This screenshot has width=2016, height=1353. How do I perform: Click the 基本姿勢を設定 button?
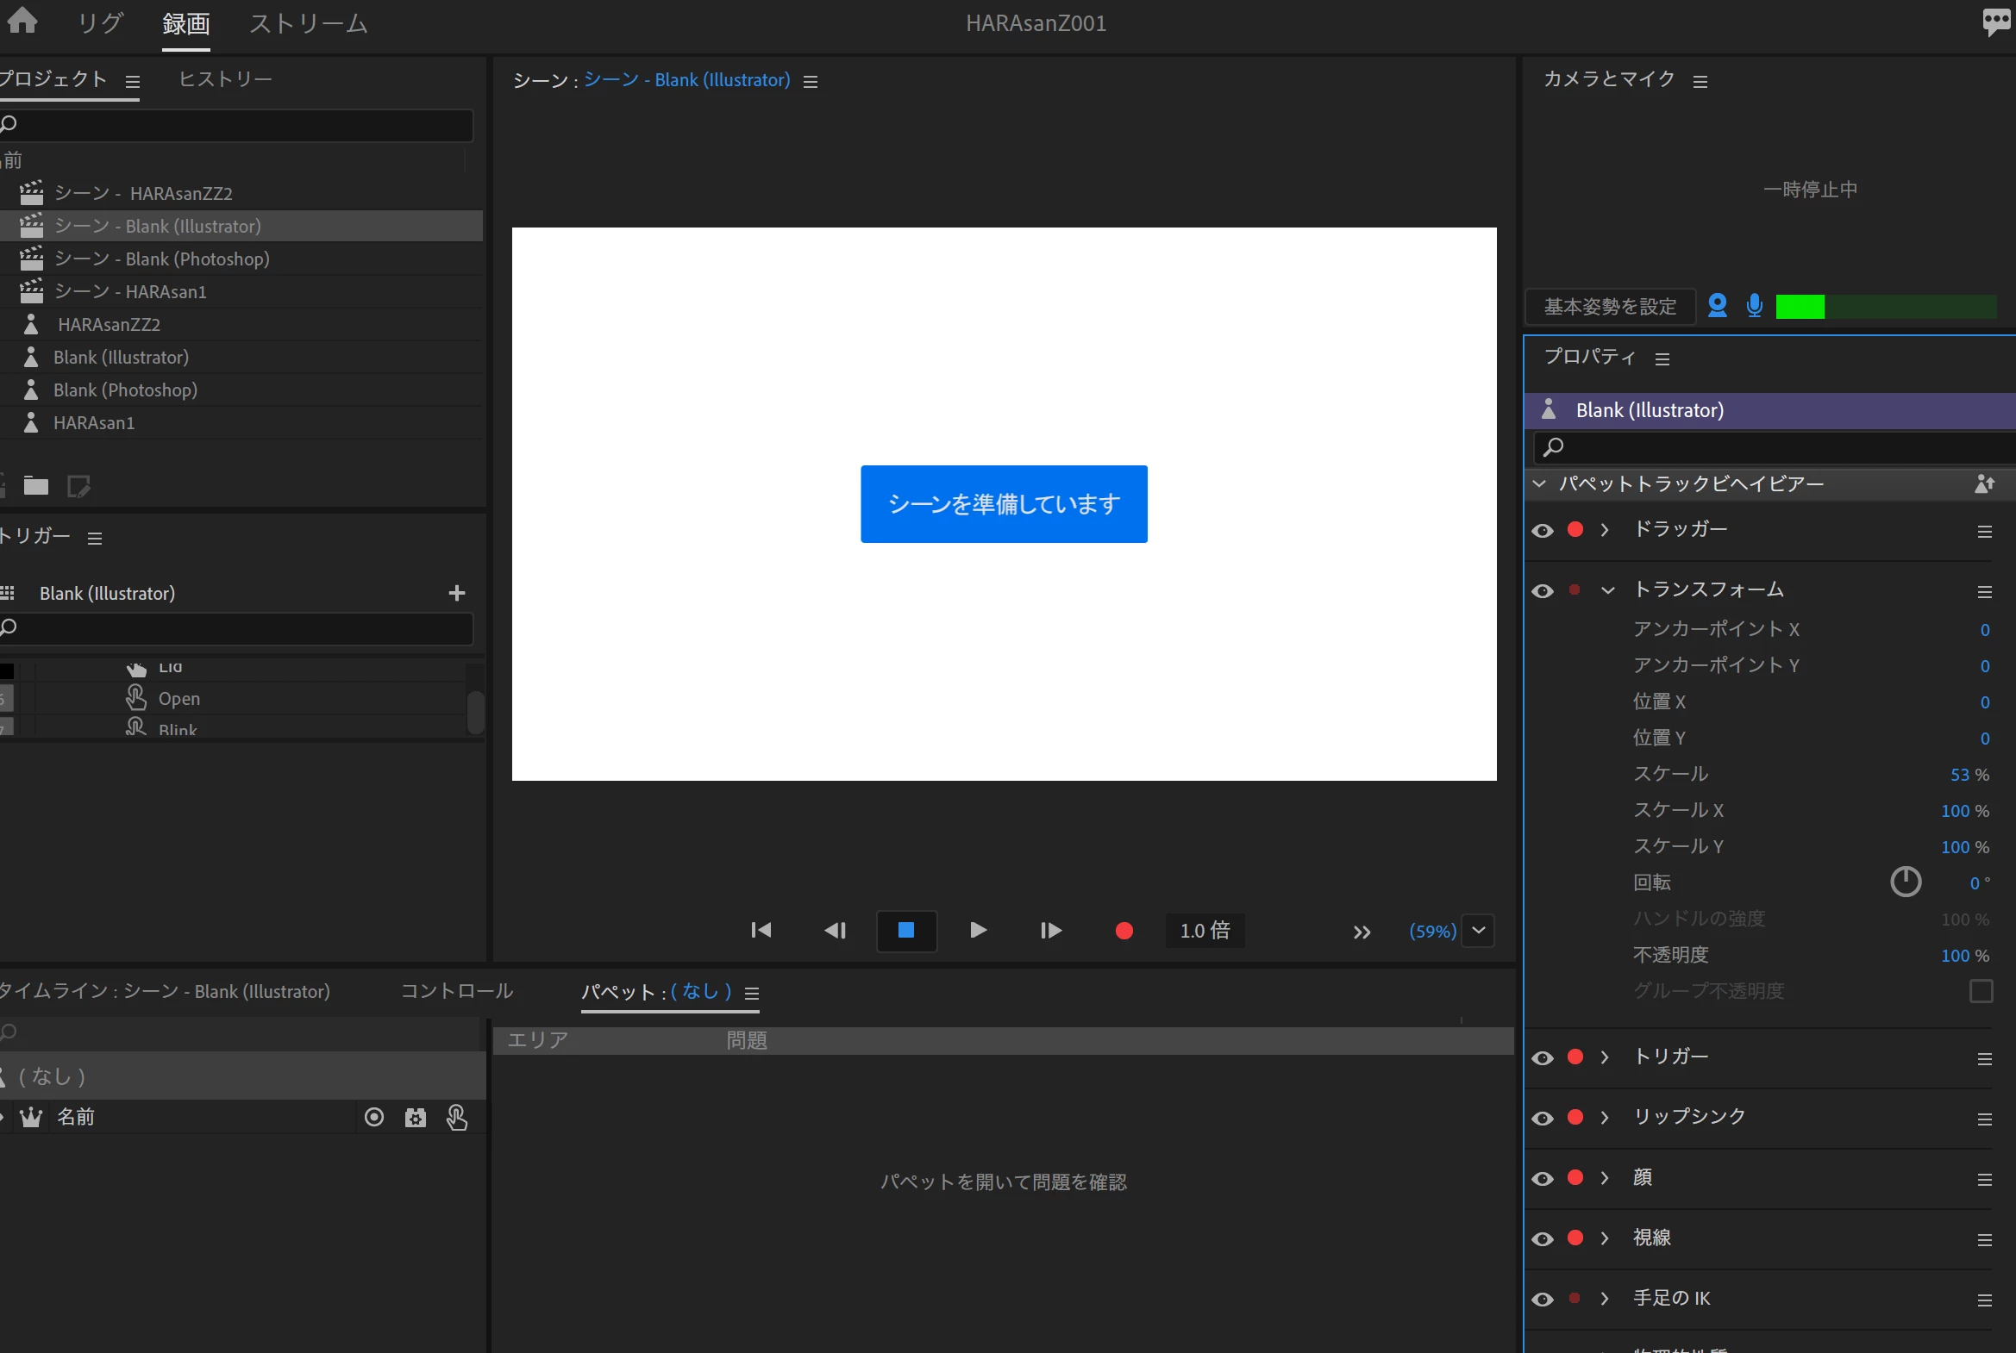(1609, 306)
